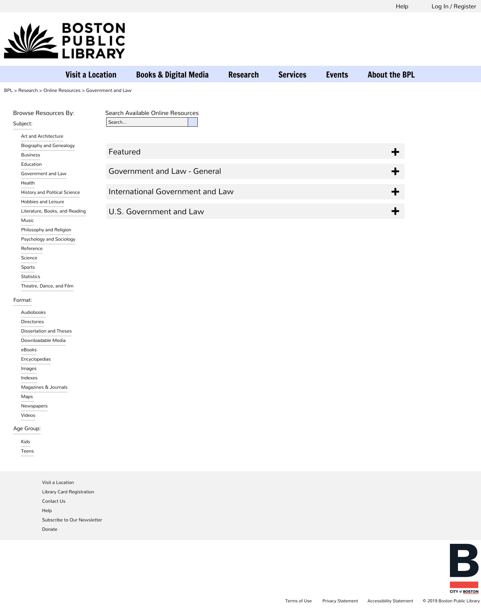Open the Visit a Location menu
Viewport: 481px width, 608px height.
(x=91, y=75)
